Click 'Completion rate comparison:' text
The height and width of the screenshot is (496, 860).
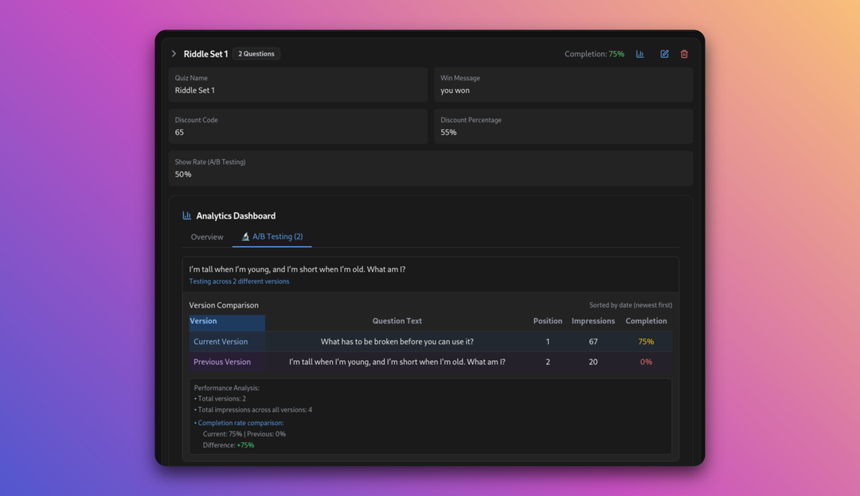point(240,423)
